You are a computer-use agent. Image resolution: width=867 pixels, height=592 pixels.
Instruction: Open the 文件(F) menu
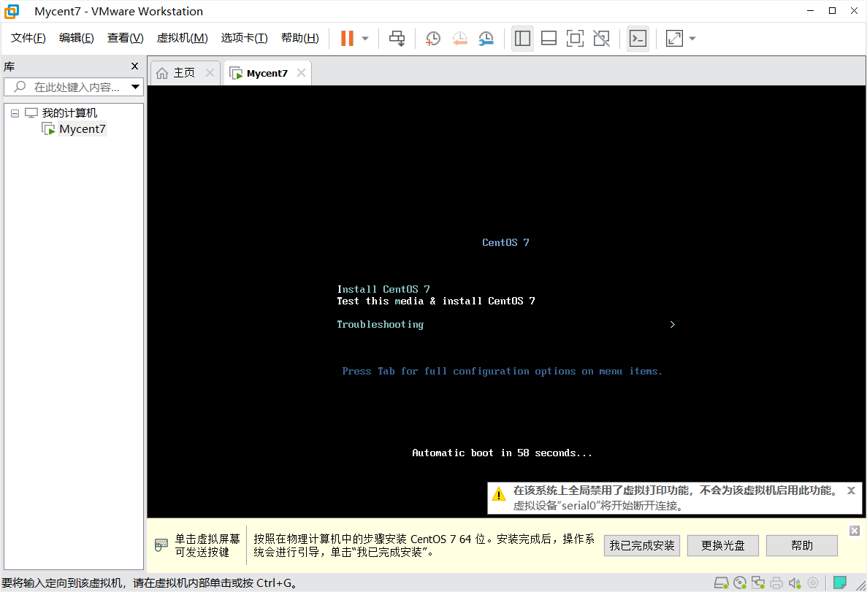pyautogui.click(x=28, y=38)
